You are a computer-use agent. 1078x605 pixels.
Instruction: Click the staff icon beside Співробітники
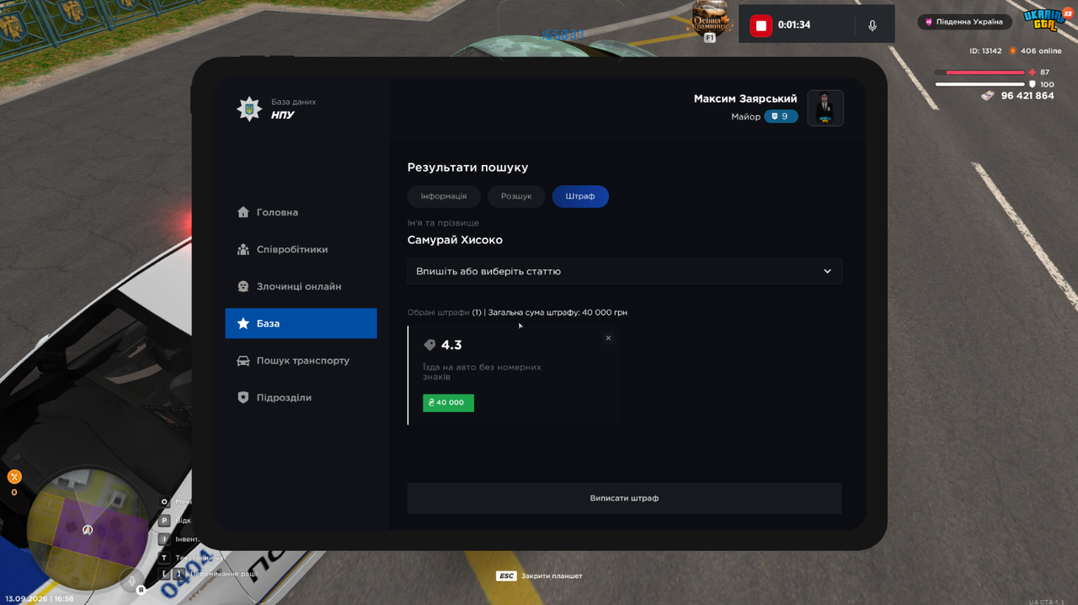[x=243, y=249]
